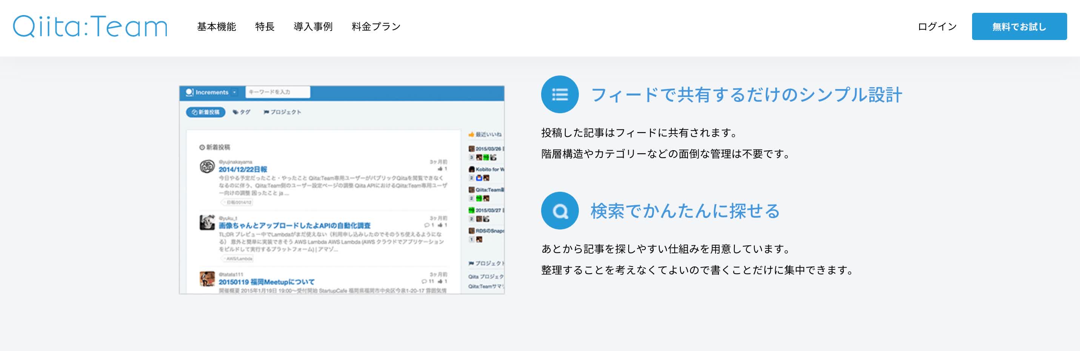Open the 料金プラン nav item
1080x351 pixels.
[x=376, y=26]
